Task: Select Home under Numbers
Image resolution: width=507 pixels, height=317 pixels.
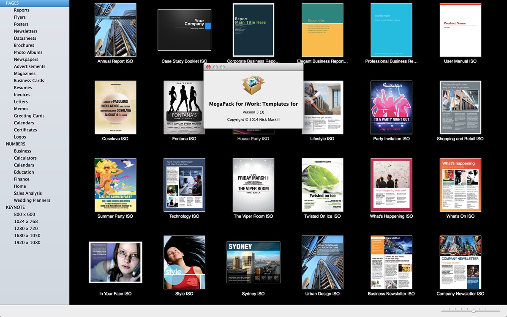Action: tap(20, 186)
